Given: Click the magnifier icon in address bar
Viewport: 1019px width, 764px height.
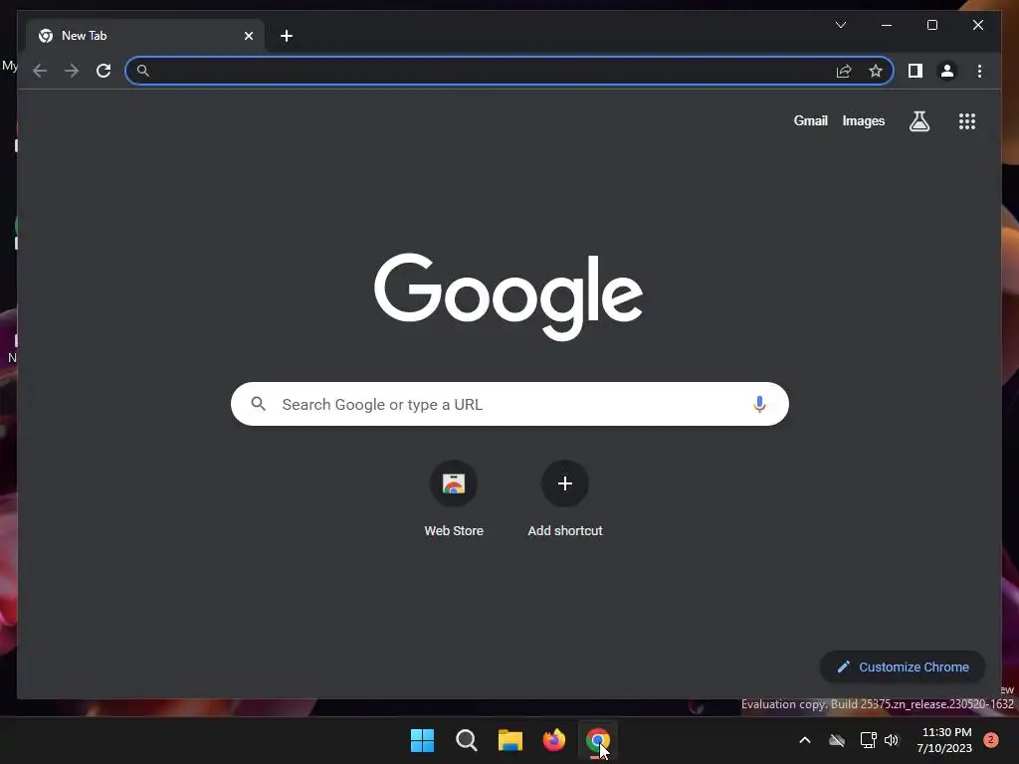Looking at the screenshot, I should click(x=143, y=71).
